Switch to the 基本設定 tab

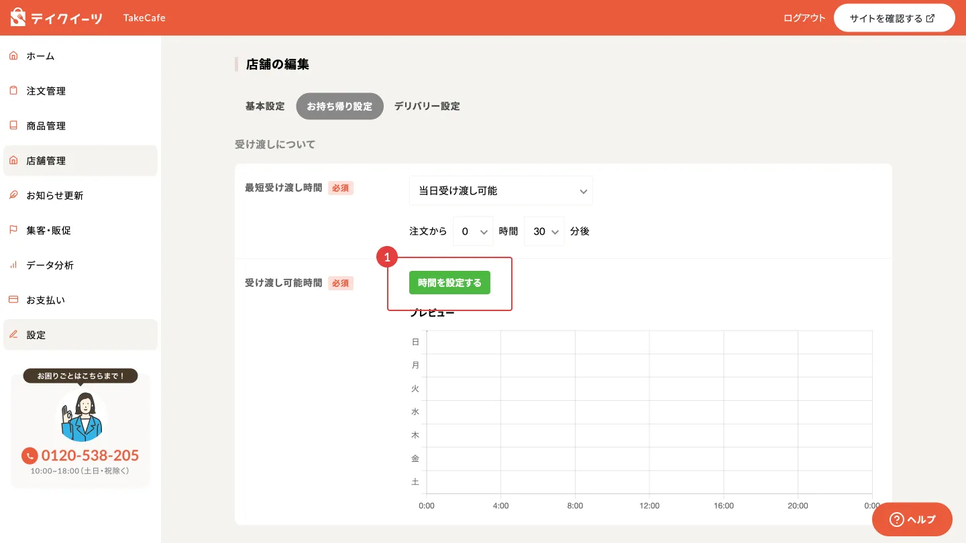tap(265, 106)
